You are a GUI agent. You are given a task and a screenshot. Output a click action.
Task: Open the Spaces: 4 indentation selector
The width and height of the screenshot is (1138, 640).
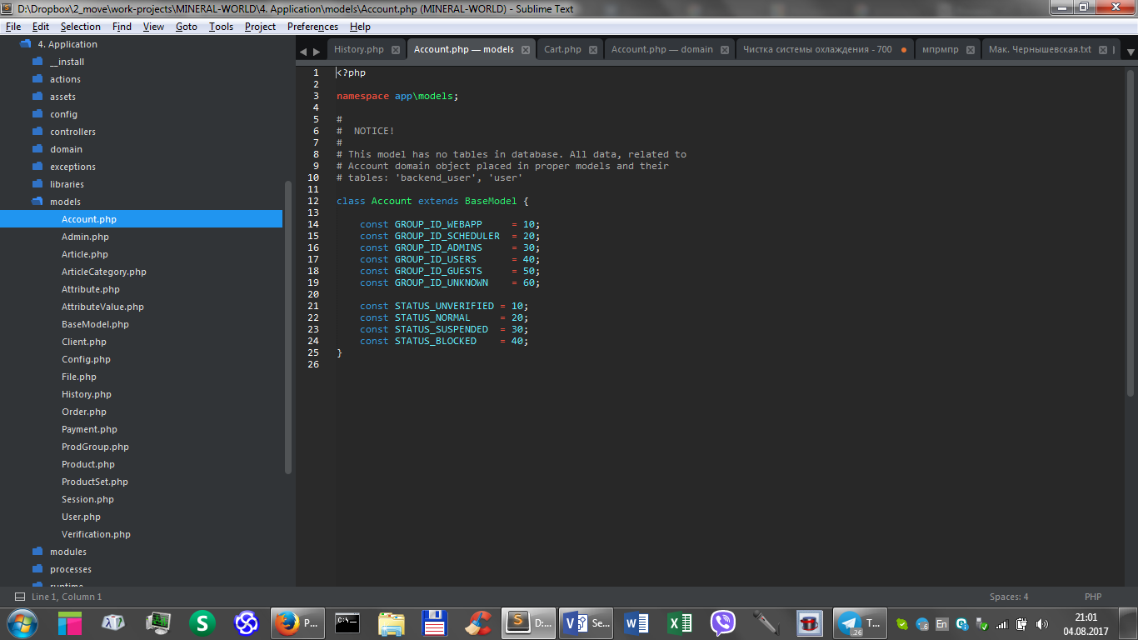(1009, 597)
